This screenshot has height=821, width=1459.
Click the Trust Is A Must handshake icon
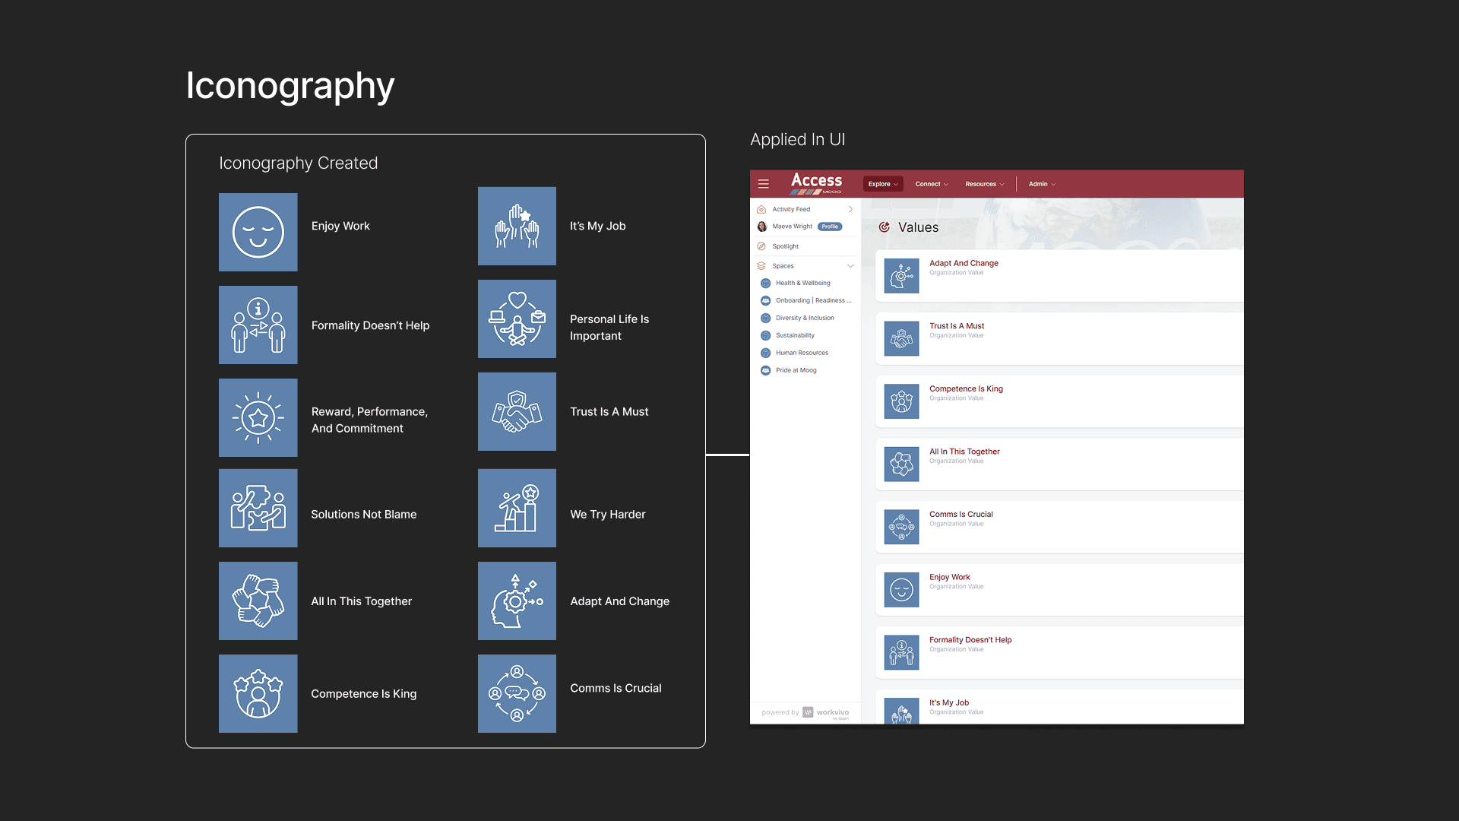pos(517,411)
